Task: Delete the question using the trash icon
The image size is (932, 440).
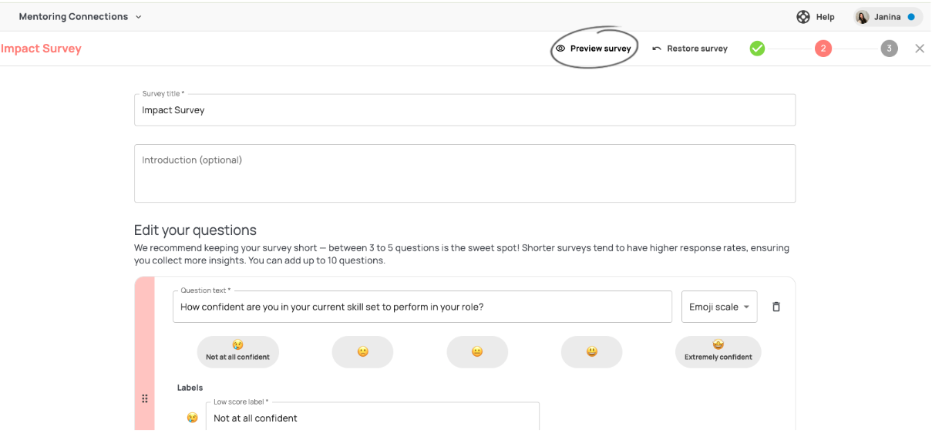Action: click(x=776, y=307)
